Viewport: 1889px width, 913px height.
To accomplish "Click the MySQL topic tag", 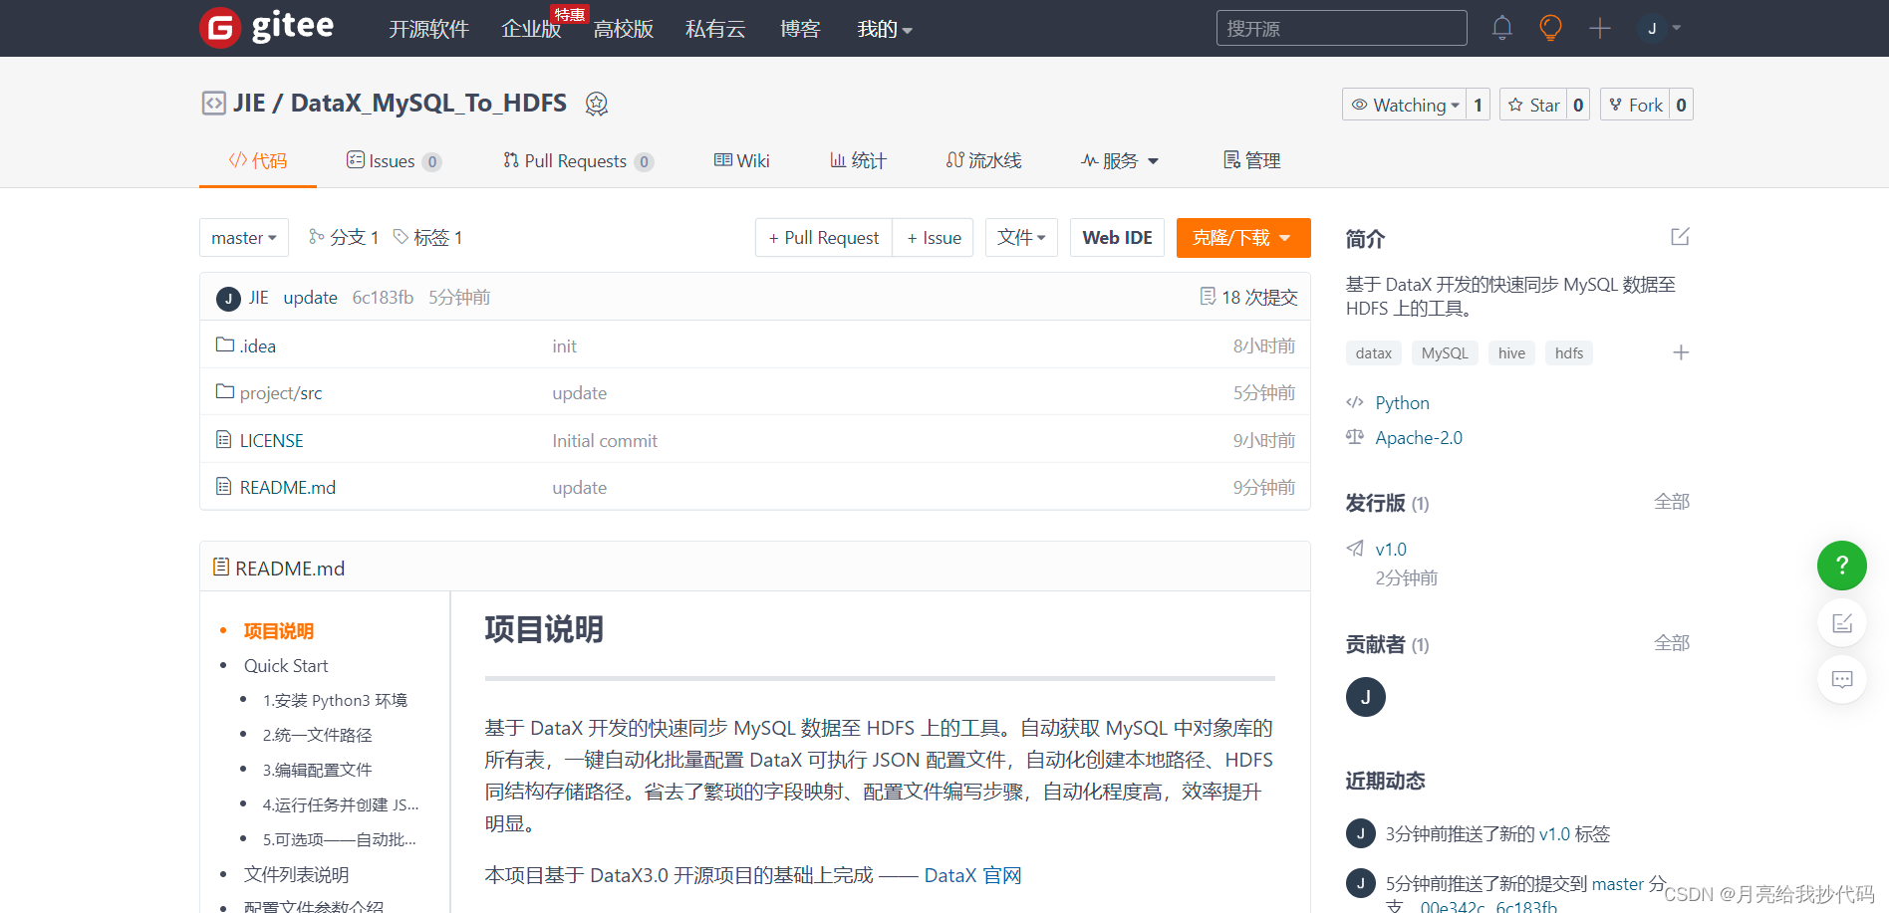I will point(1445,352).
